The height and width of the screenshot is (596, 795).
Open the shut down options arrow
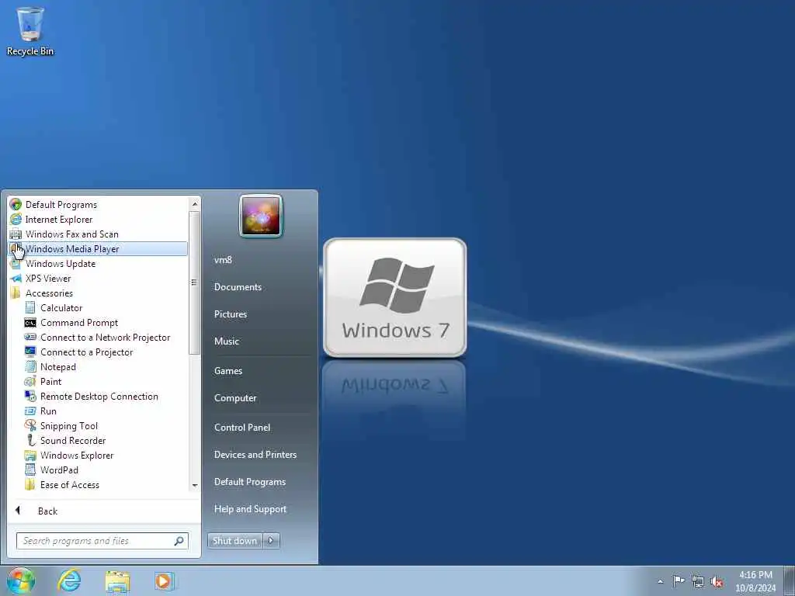(x=271, y=541)
